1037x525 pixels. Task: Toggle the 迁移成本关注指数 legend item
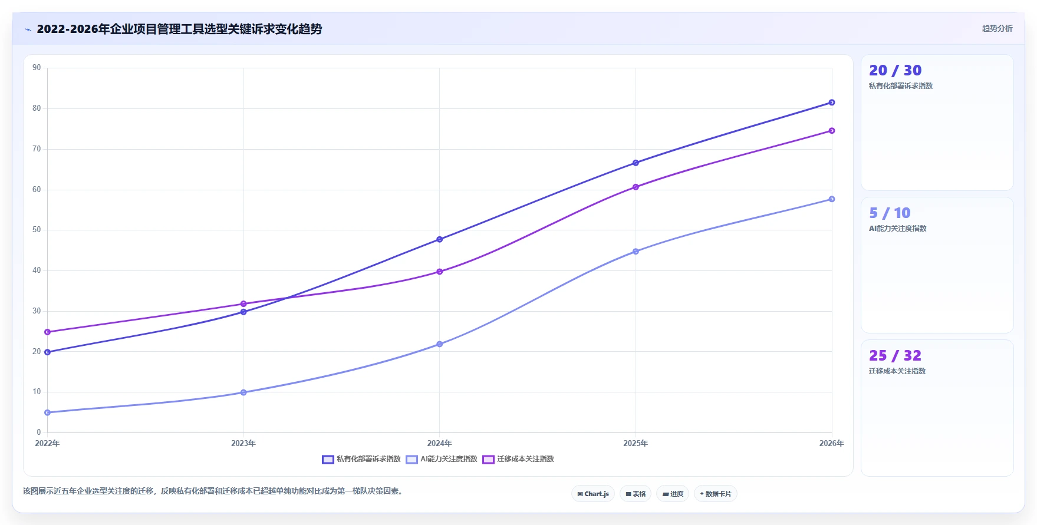pyautogui.click(x=518, y=459)
